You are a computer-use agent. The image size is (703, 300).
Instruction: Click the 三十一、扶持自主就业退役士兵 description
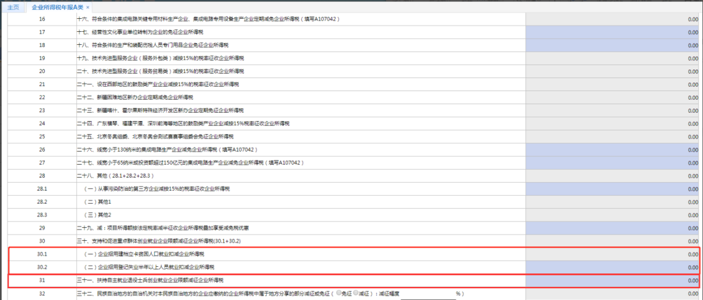(x=150, y=280)
